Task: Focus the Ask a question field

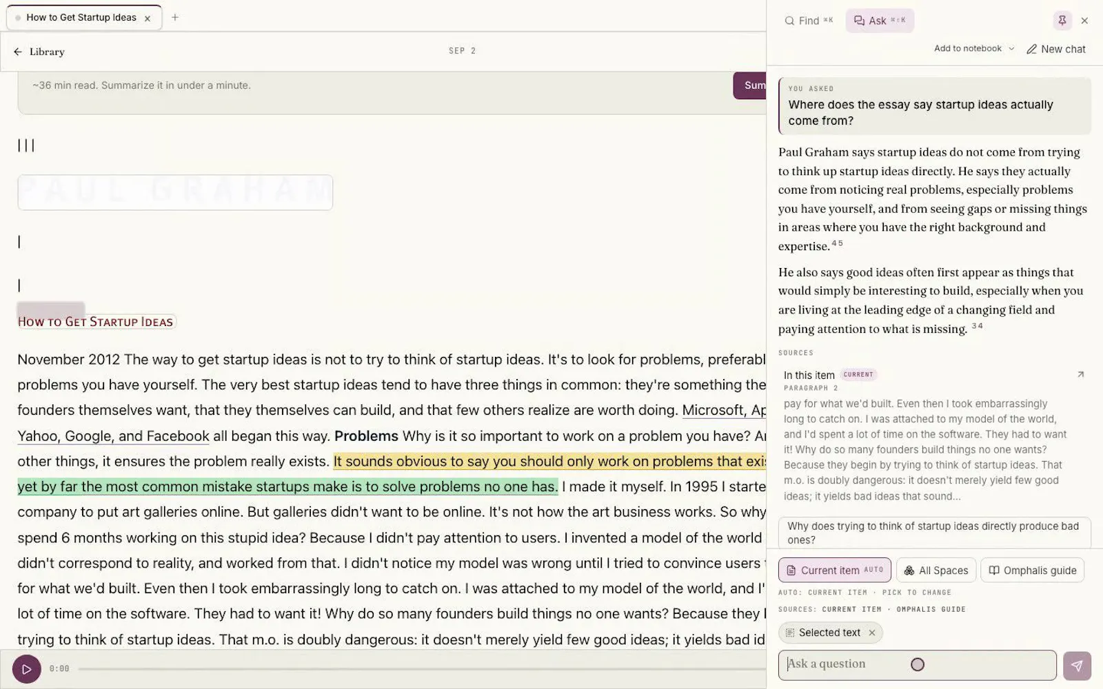Action: click(x=917, y=665)
